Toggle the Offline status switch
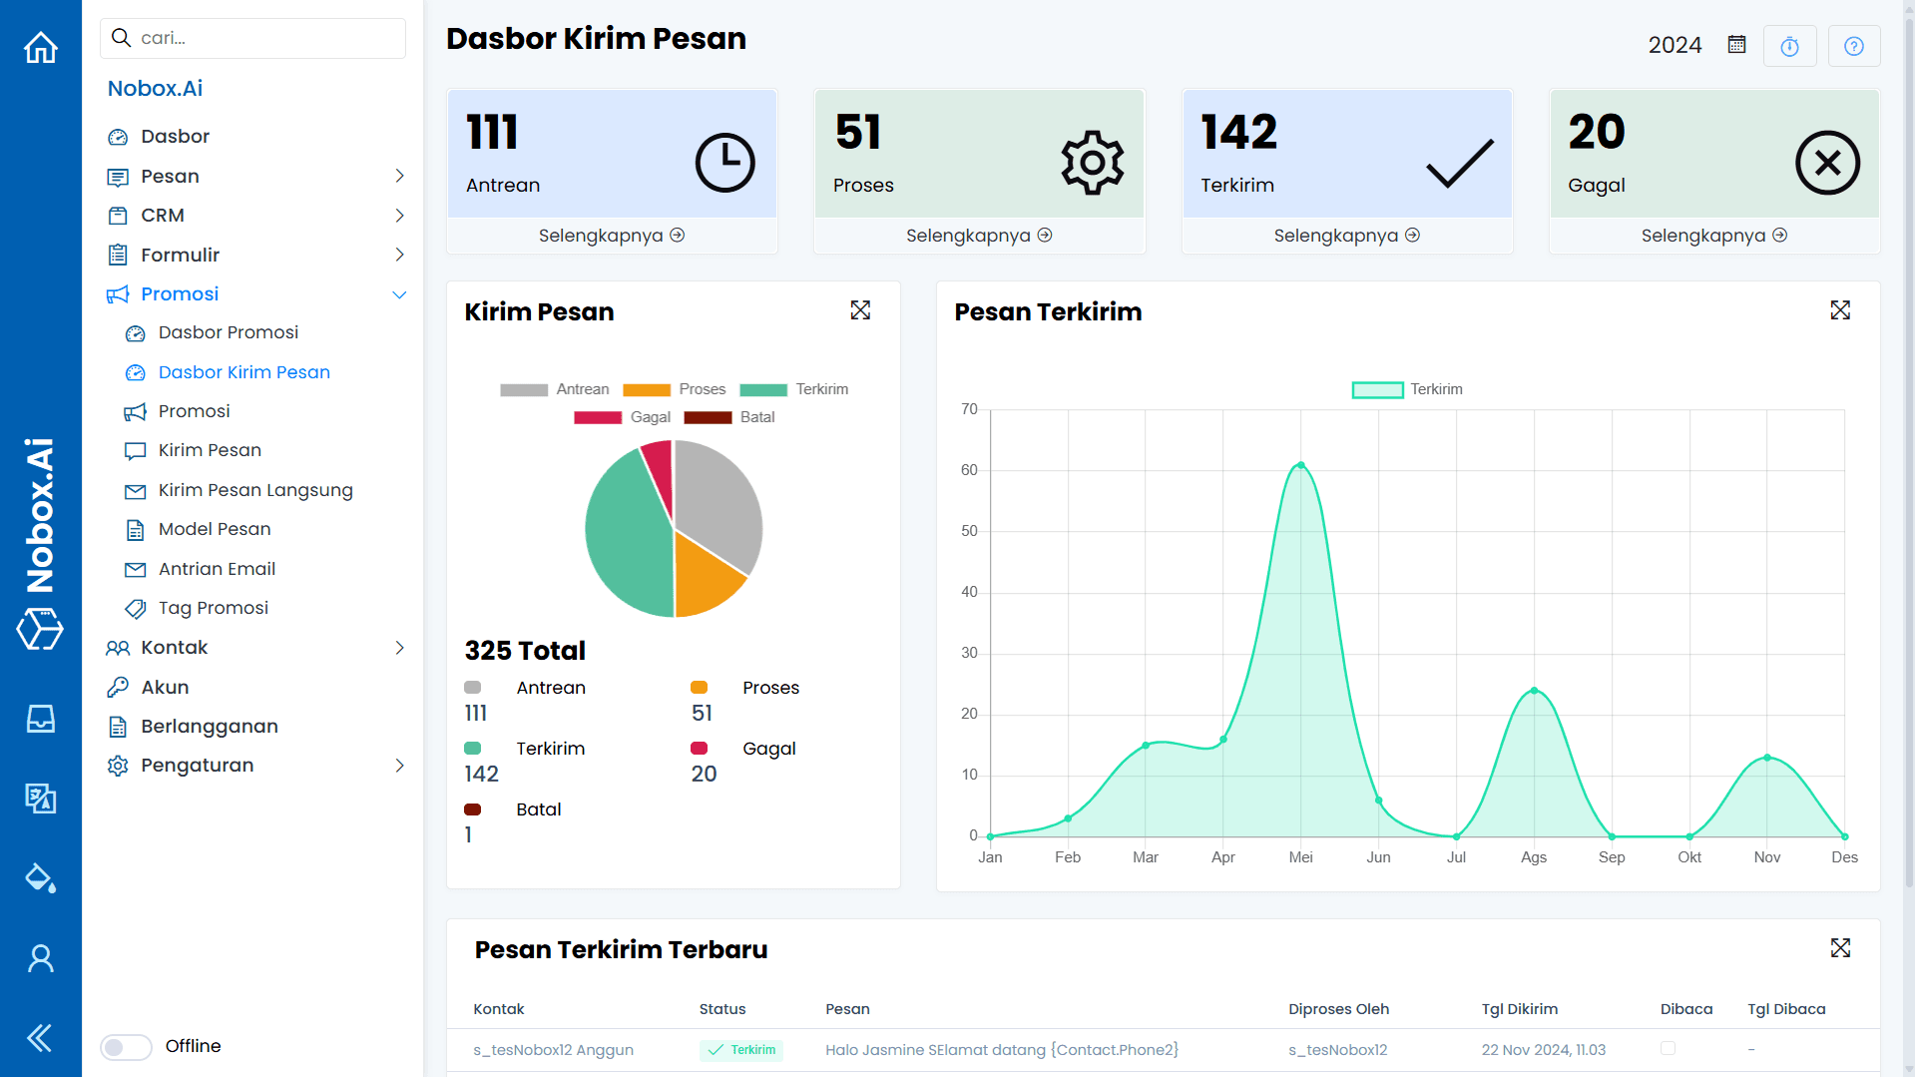This screenshot has height=1077, width=1915. pos(127,1046)
